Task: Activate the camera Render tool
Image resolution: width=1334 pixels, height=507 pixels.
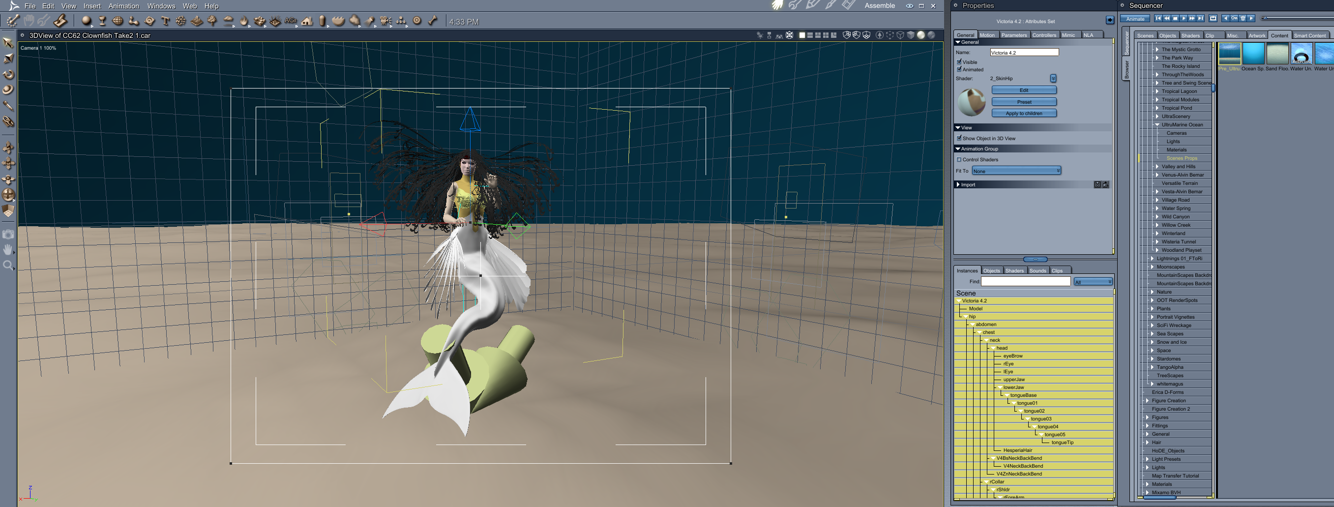Action: (x=8, y=234)
